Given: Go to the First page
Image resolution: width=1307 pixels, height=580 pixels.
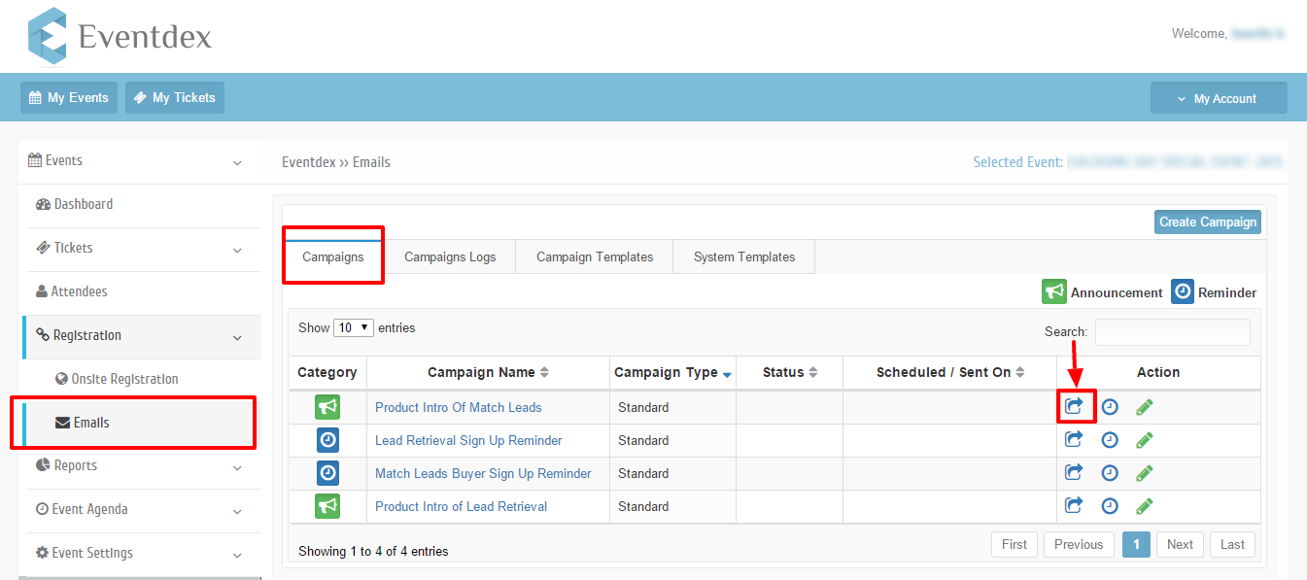Looking at the screenshot, I should pyautogui.click(x=1015, y=544).
